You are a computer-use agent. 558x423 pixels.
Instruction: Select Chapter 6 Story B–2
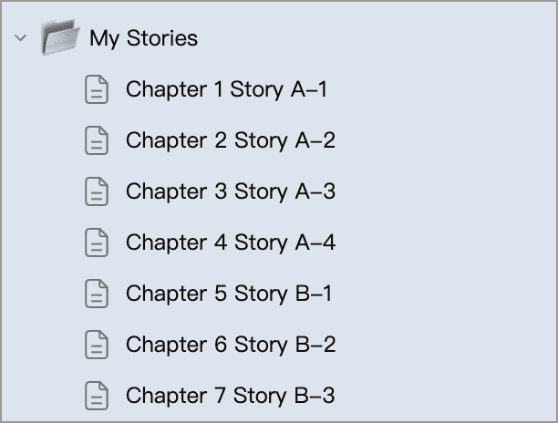231,345
